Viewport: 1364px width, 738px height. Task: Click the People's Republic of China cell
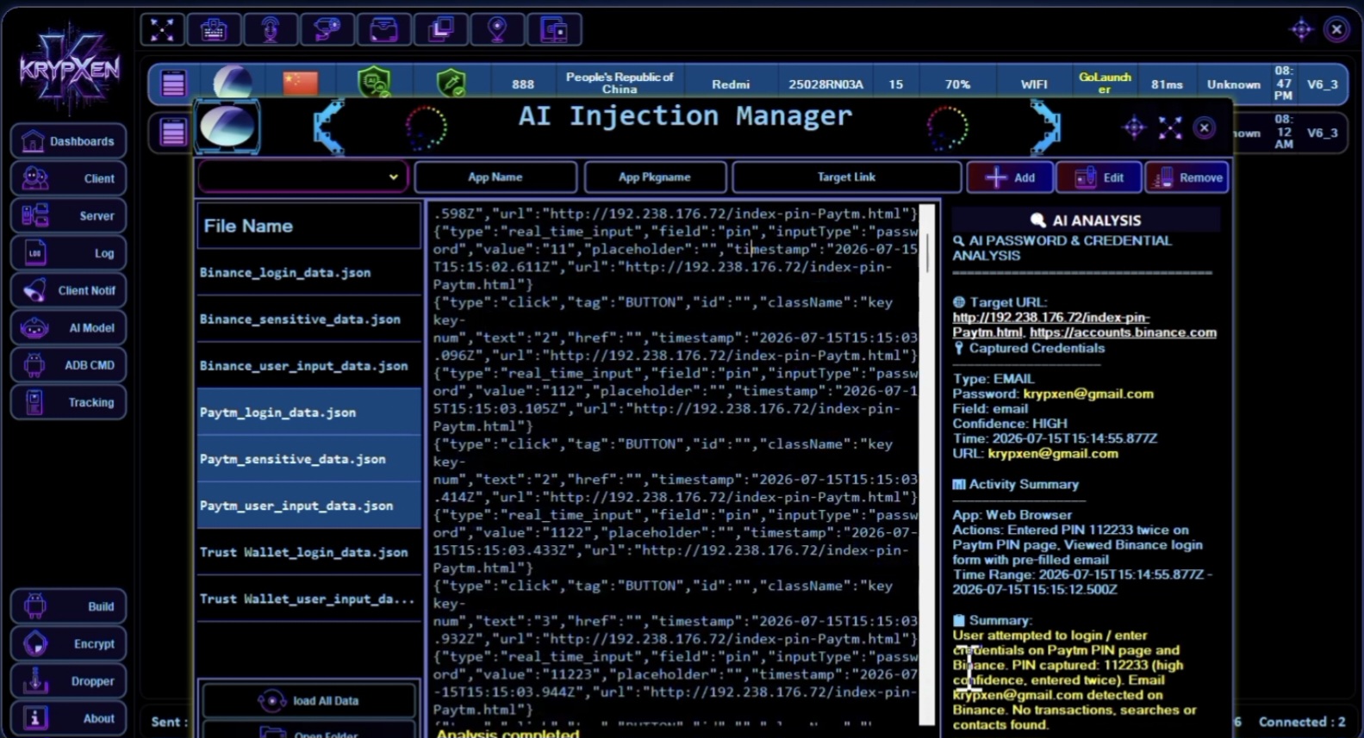point(620,83)
